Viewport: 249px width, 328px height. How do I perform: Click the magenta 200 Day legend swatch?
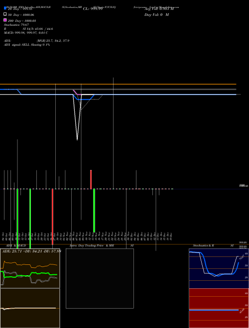point(5,20)
